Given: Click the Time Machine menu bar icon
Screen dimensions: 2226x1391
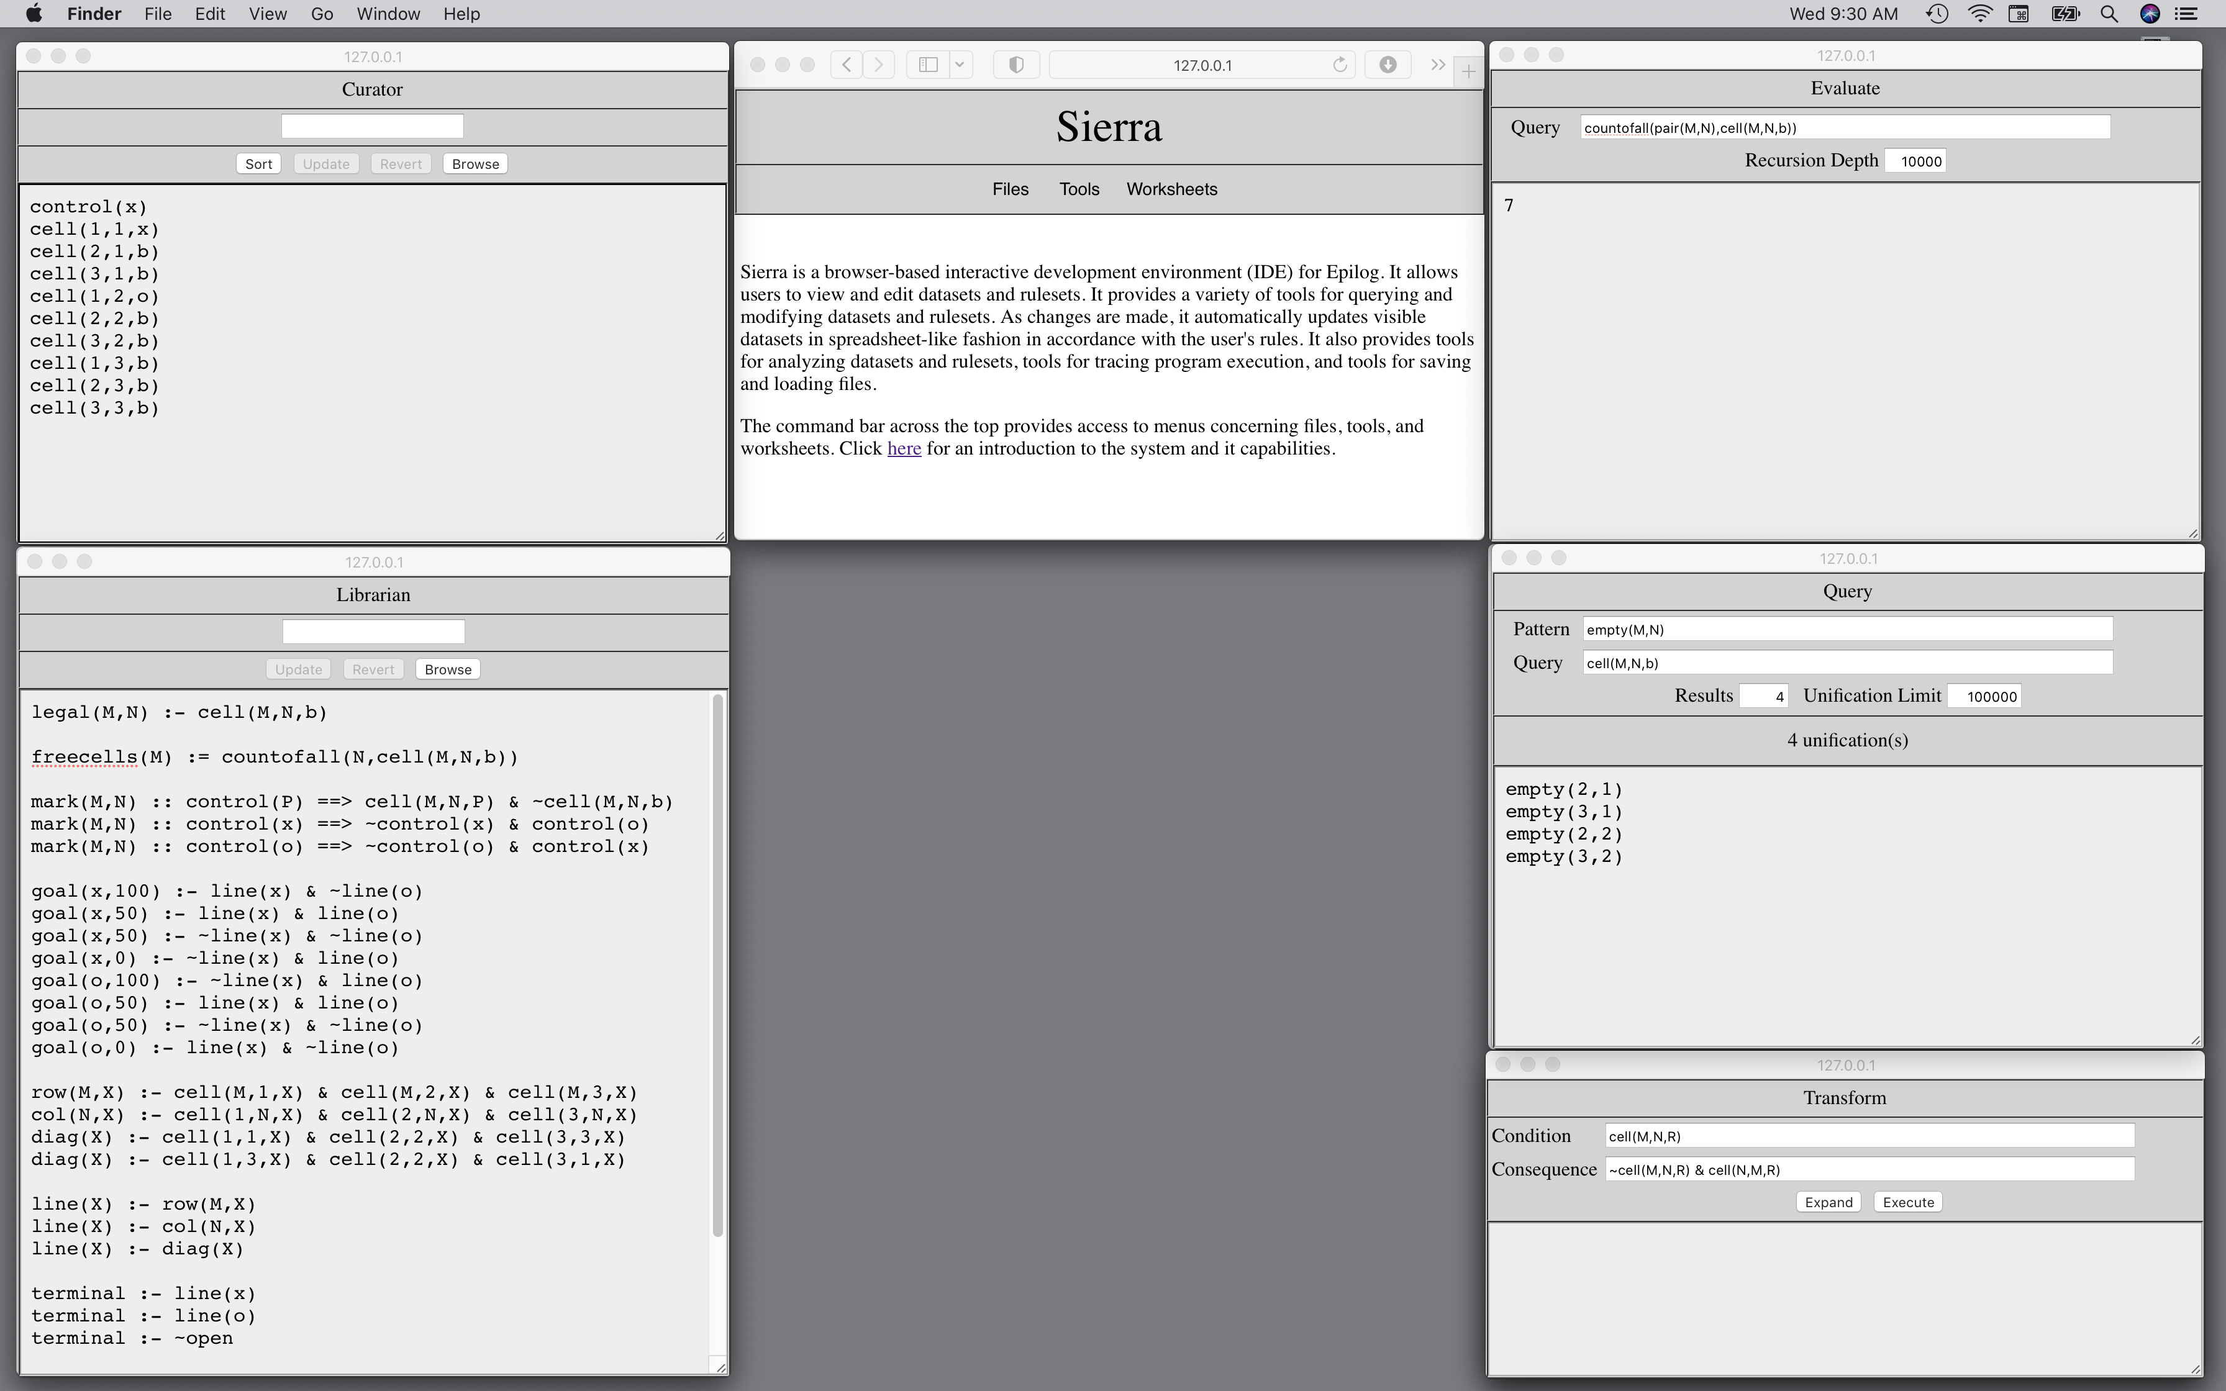Looking at the screenshot, I should [x=1936, y=14].
